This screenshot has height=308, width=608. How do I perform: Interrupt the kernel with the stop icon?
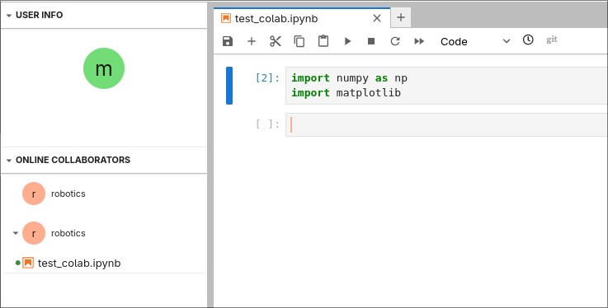(371, 41)
